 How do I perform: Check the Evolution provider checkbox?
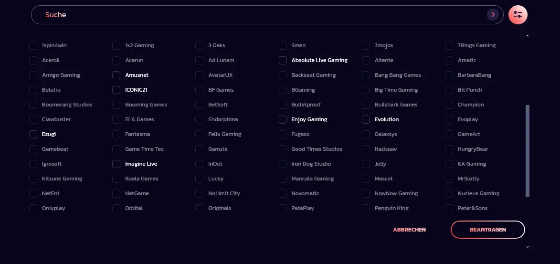coord(366,119)
